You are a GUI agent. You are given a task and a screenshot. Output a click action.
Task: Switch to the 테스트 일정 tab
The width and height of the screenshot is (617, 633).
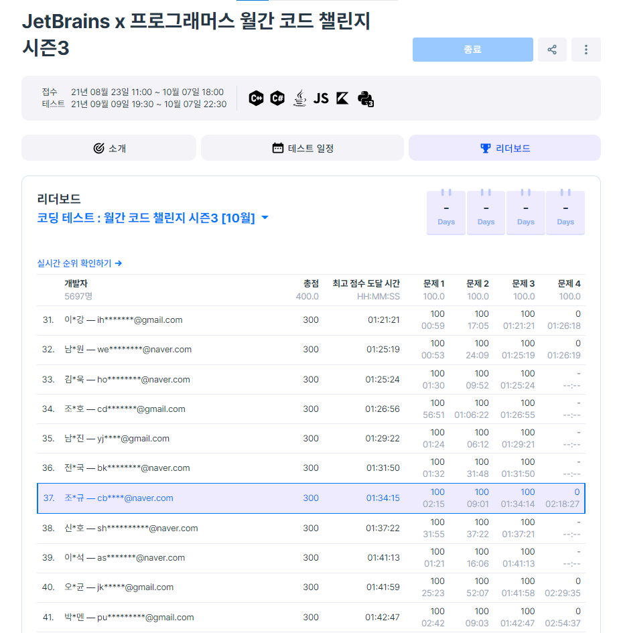point(302,148)
